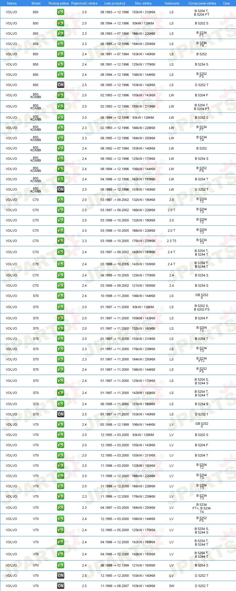Click petrol icon for V70 B 5234 FT+, T4 row

tap(60, 508)
